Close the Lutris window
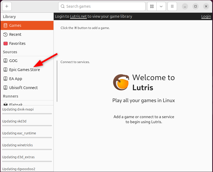This screenshot has height=172, width=213. pos(206,6)
